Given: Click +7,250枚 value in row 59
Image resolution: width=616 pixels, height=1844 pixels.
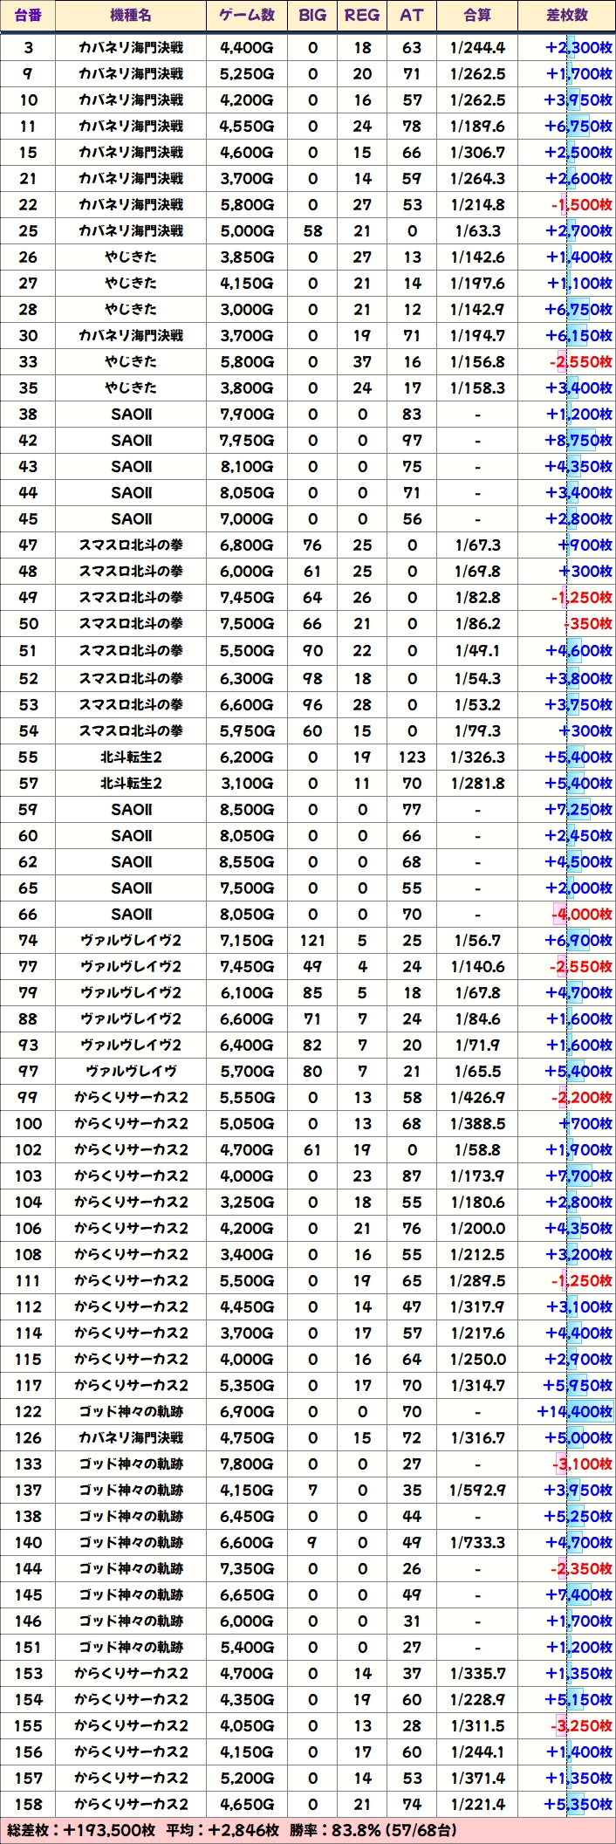Looking at the screenshot, I should pos(578,809).
